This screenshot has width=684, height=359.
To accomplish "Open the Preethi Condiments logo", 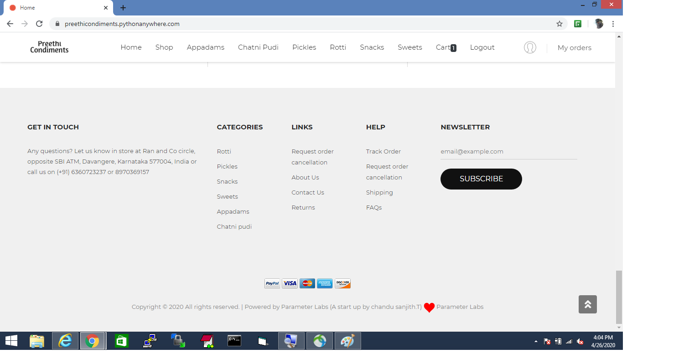I will (x=49, y=47).
